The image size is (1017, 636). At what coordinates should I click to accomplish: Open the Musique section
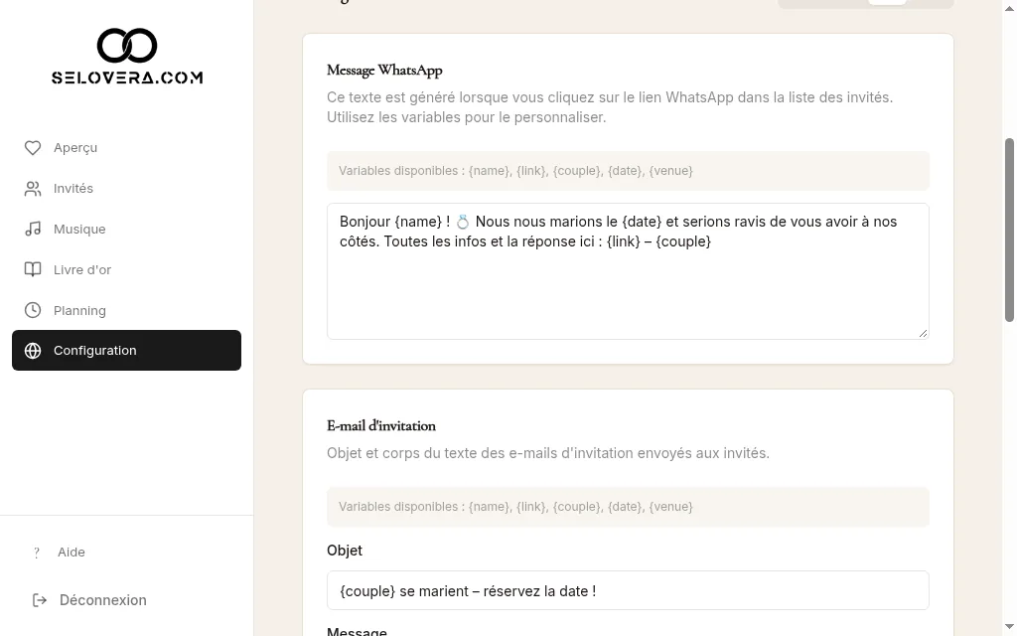[126, 230]
